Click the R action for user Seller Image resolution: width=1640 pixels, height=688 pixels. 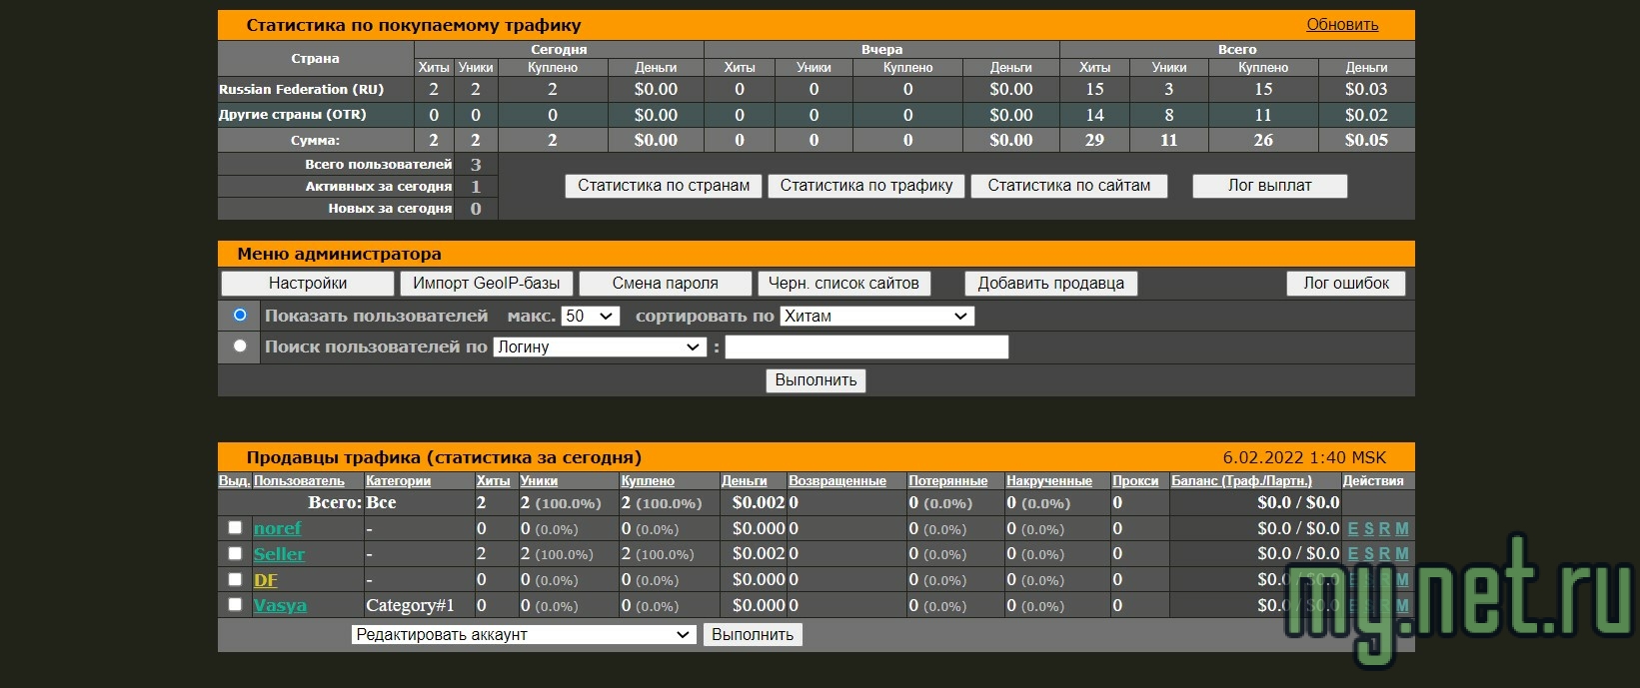coord(1385,554)
